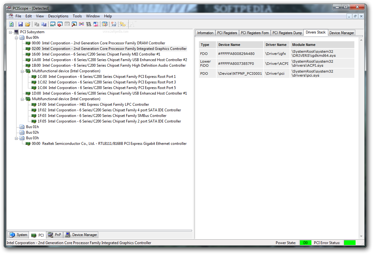Click the Driver Name column header
The image size is (373, 254).
tap(277, 45)
